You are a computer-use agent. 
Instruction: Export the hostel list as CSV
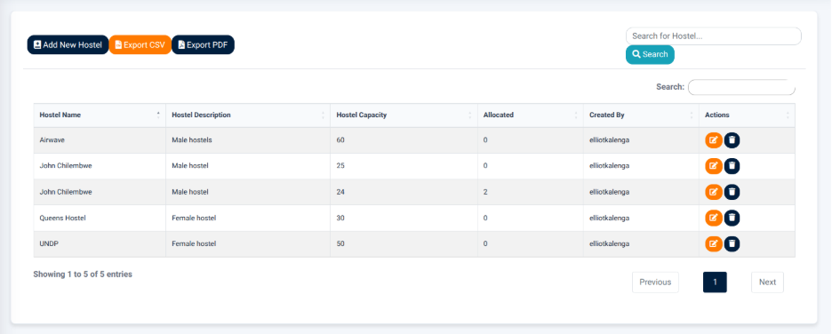click(140, 45)
